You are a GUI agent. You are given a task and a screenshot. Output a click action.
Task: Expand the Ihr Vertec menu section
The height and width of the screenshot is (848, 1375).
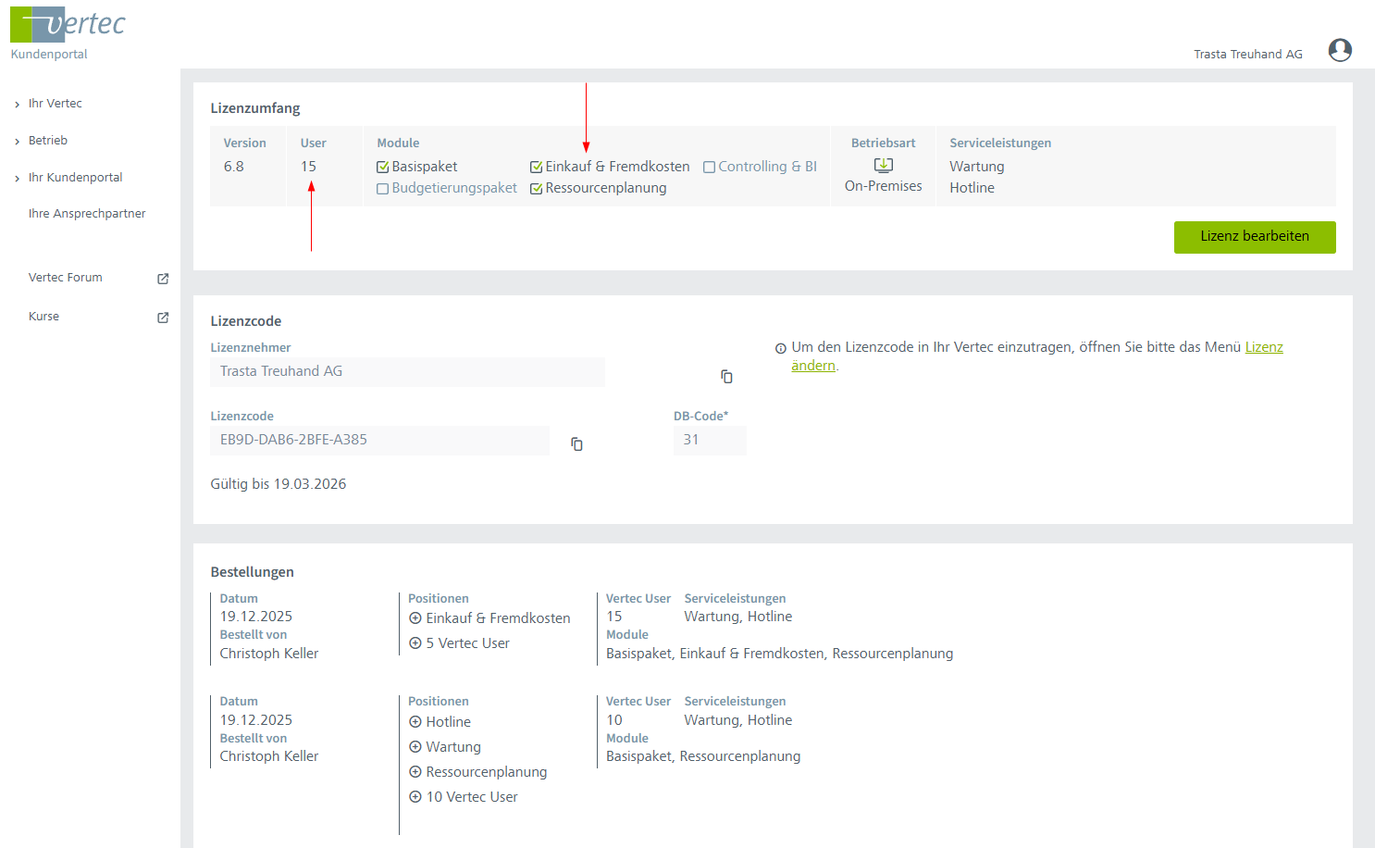click(x=55, y=104)
